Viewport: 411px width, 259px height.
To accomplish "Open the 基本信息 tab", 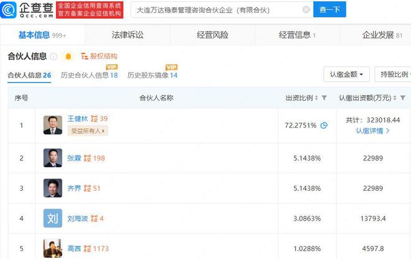I will [42, 35].
